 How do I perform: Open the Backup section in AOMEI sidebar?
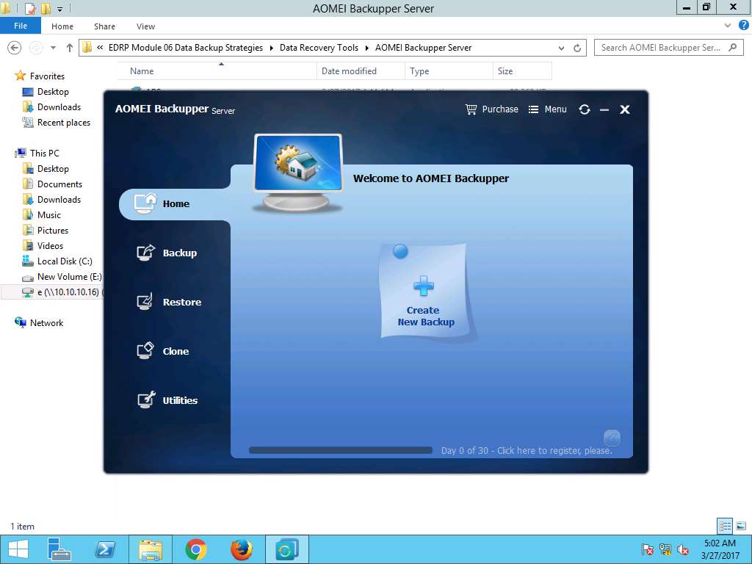coord(167,253)
